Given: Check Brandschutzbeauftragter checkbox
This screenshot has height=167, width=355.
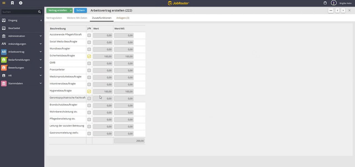Looking at the screenshot, I should [x=89, y=105].
